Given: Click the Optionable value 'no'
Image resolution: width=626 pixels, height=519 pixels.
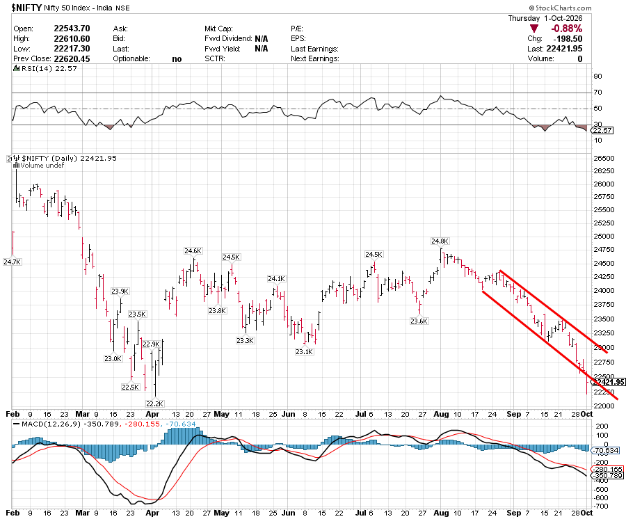Looking at the screenshot, I should point(177,59).
